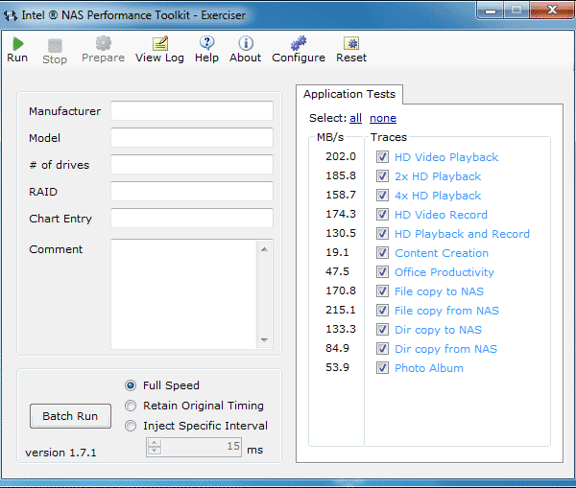Click the Reset toolbar icon
Image resolution: width=576 pixels, height=488 pixels.
pos(351,43)
